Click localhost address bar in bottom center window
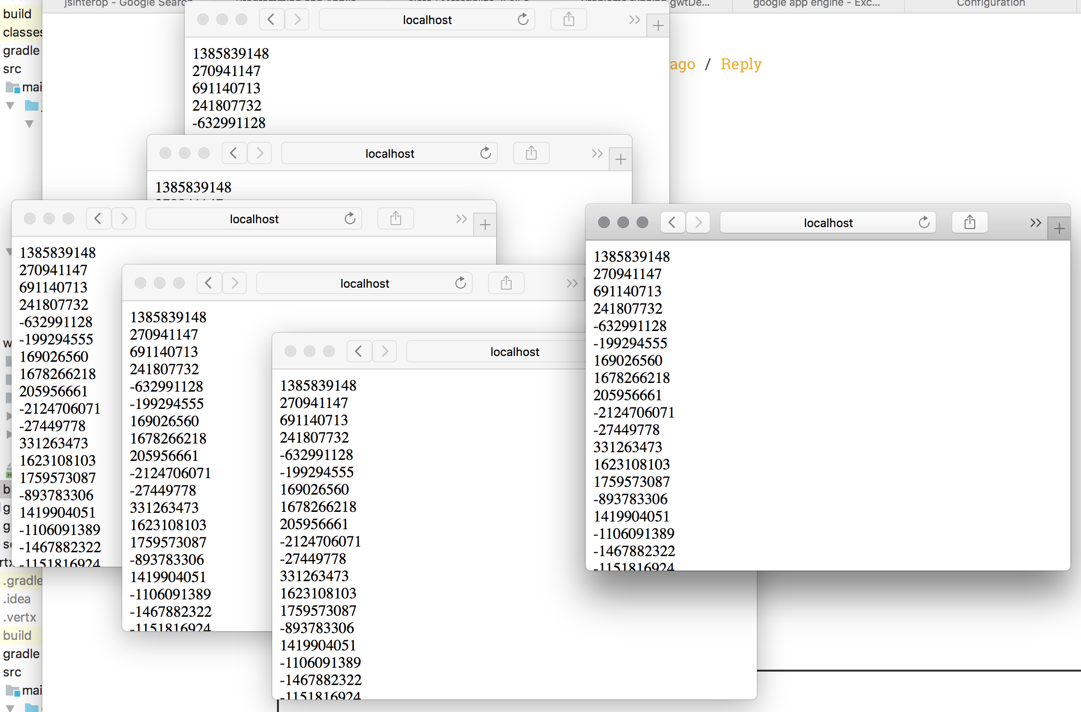Image resolution: width=1081 pixels, height=712 pixels. (514, 352)
